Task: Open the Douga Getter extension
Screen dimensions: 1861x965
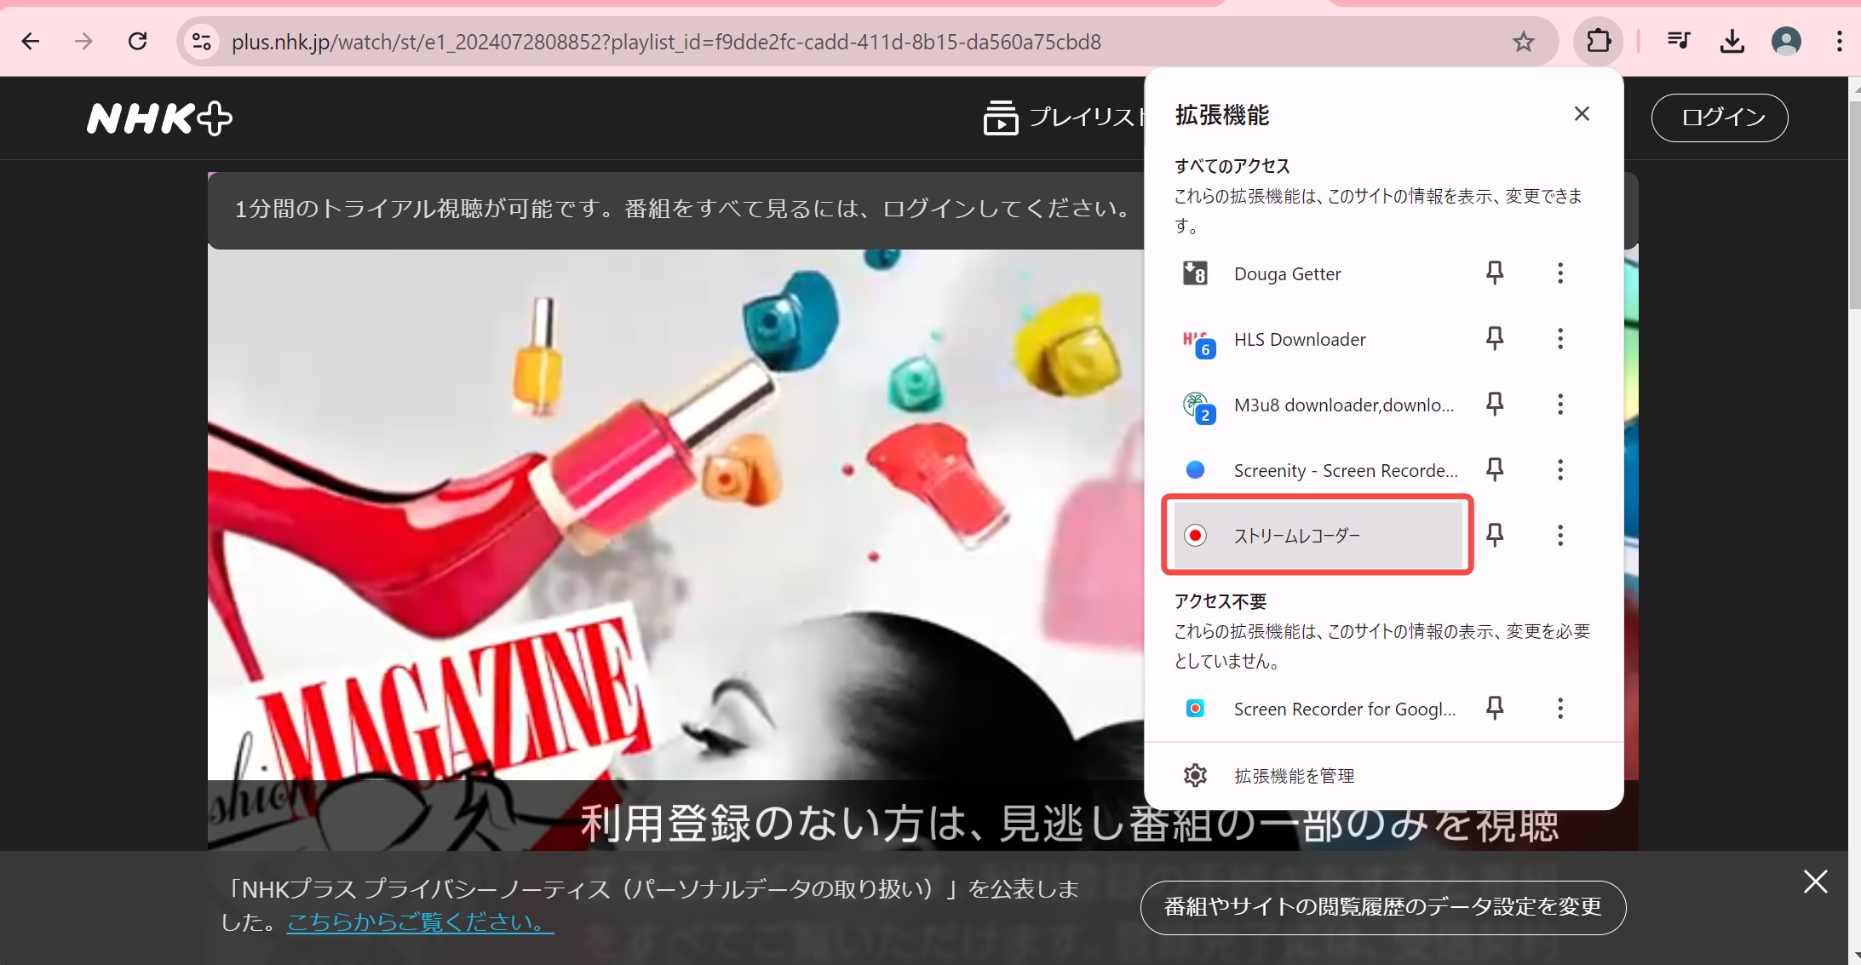Action: pos(1285,273)
